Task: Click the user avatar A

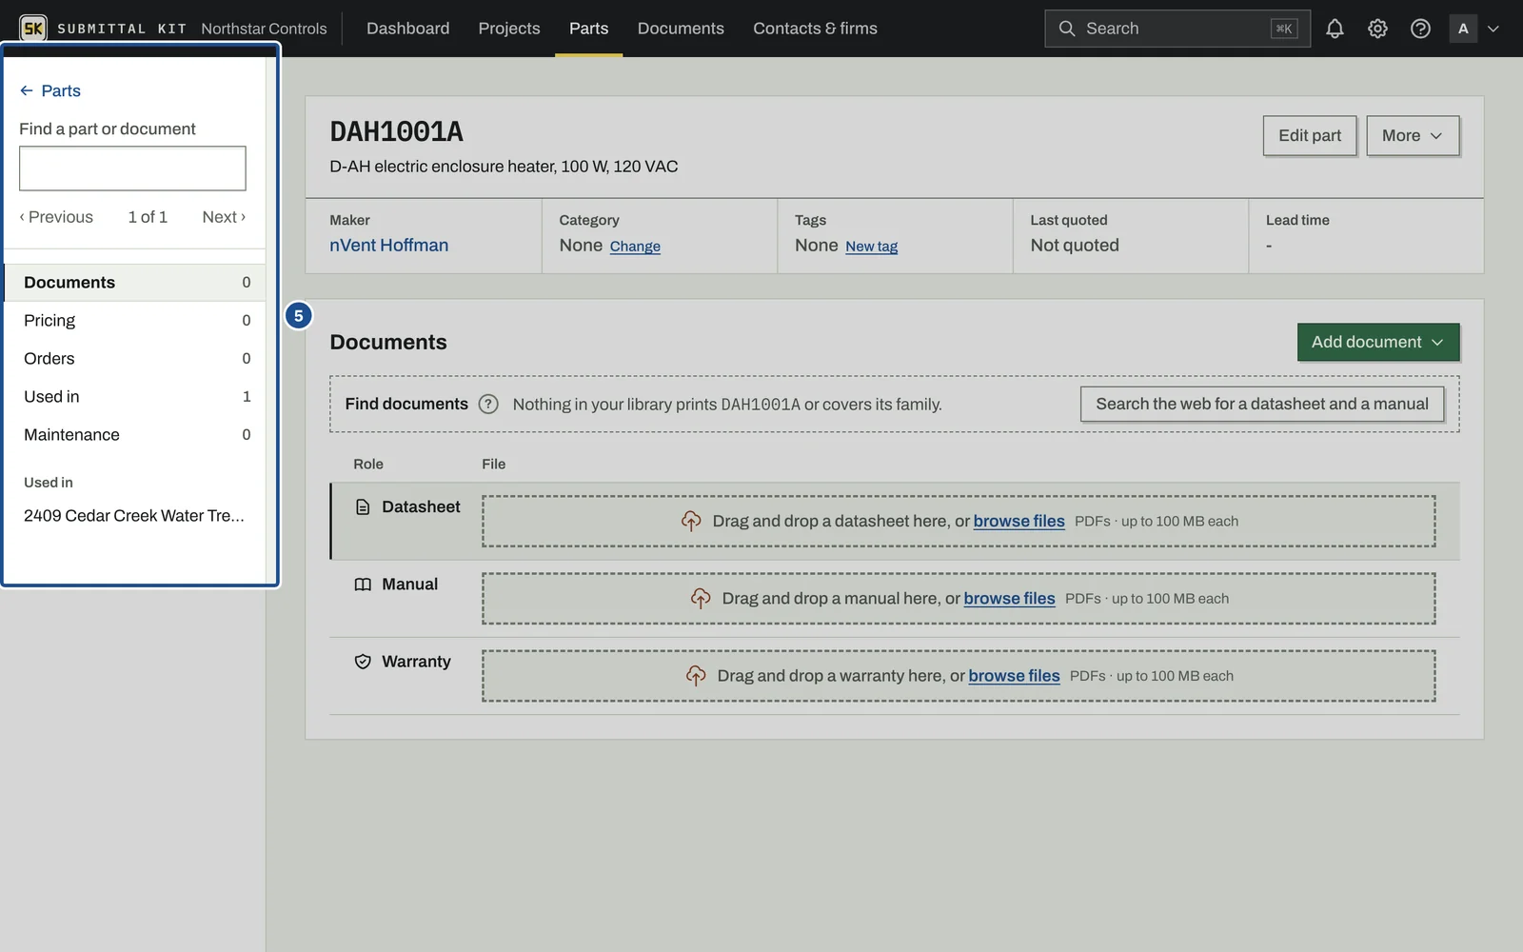Action: tap(1463, 29)
